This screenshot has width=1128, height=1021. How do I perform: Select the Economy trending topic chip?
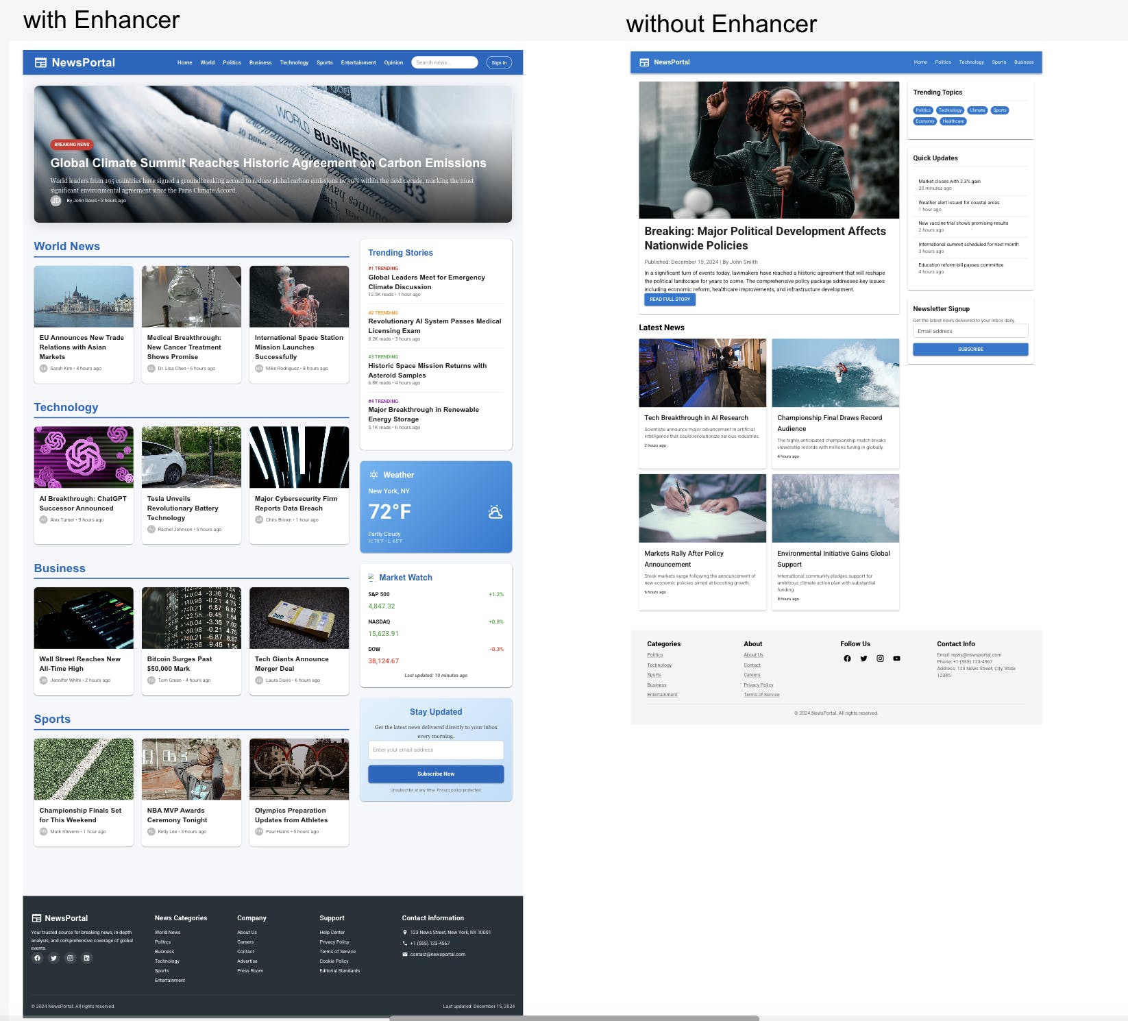924,121
